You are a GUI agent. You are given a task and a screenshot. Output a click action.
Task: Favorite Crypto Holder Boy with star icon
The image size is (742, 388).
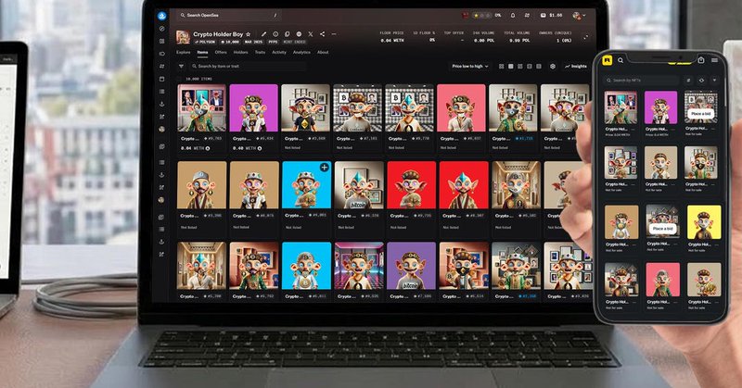click(x=249, y=34)
